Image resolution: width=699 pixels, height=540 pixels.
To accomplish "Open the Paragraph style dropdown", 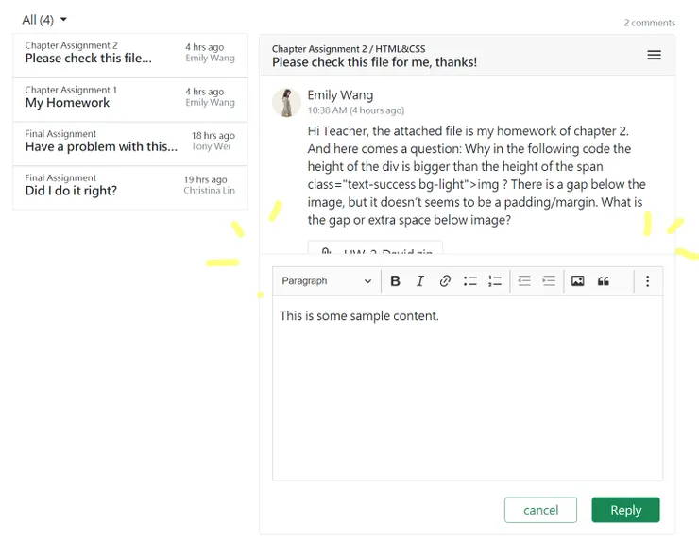I will pyautogui.click(x=327, y=281).
